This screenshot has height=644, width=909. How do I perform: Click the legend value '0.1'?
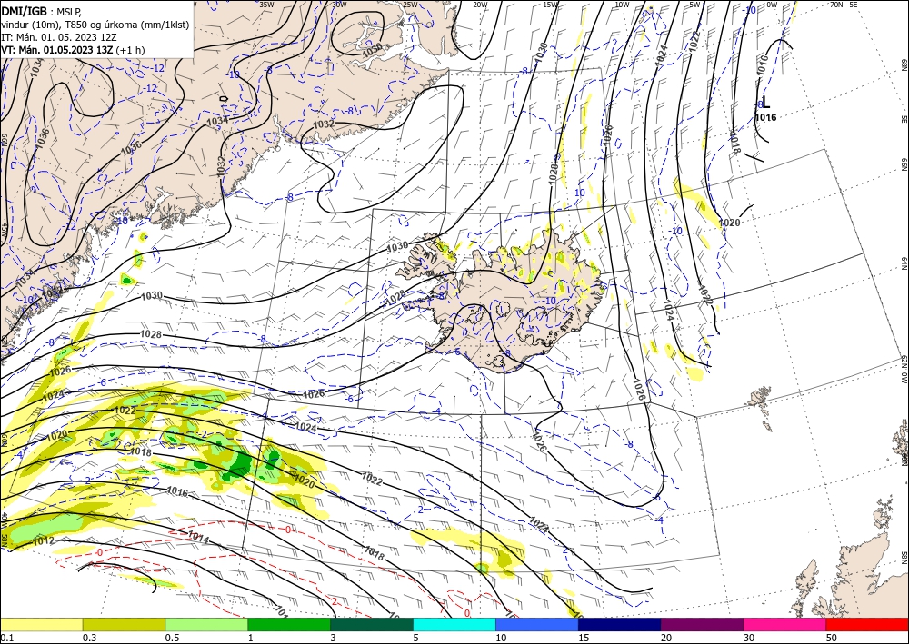6,638
